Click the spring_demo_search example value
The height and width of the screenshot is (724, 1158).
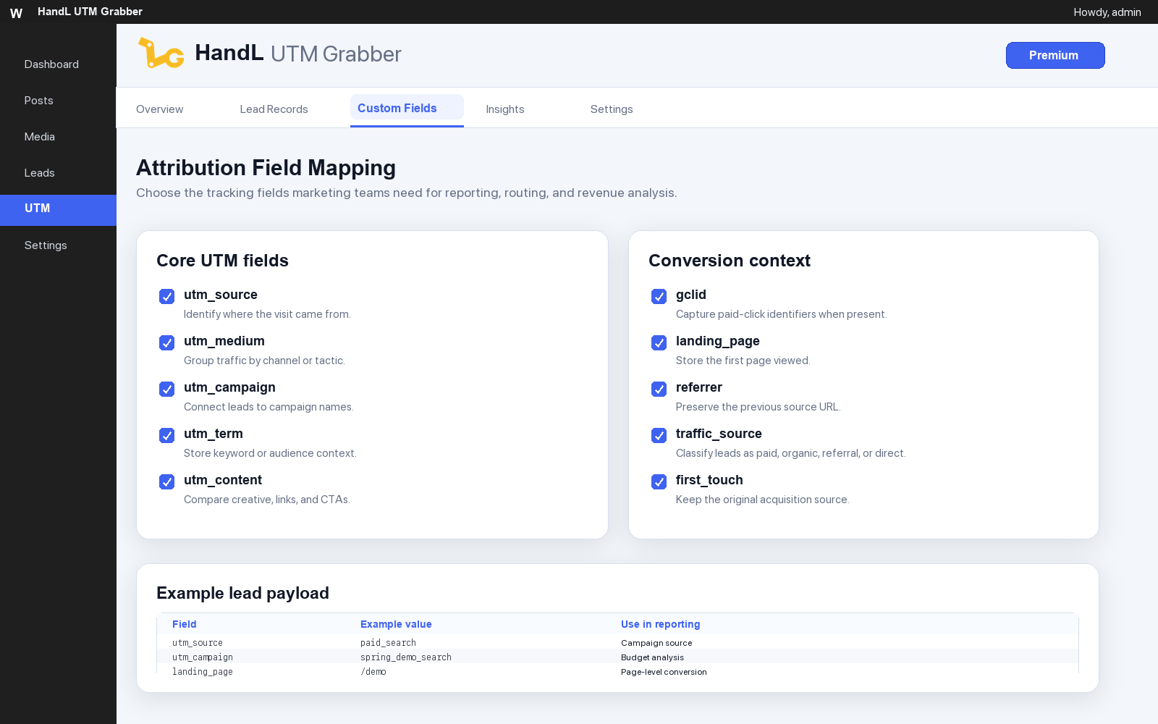coord(406,657)
